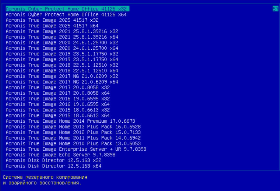Choose True Image 2015 18.0.6613 x64
The height and width of the screenshot is (191, 280).
[x=58, y=115]
